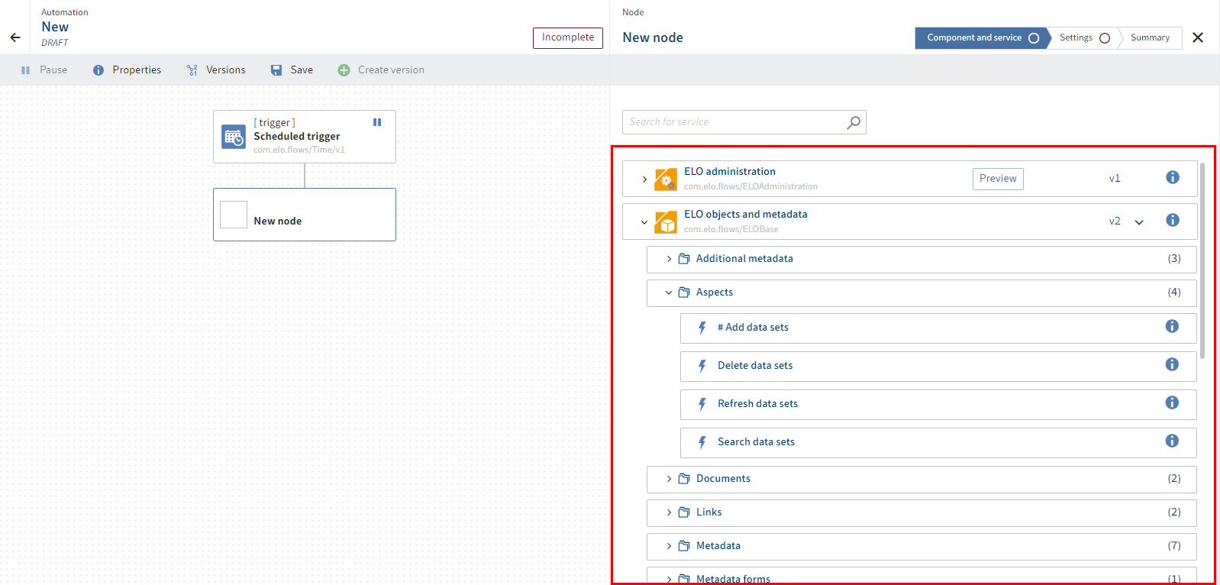Click the lightning icon of Search data sets
The width and height of the screenshot is (1220, 585).
coord(702,442)
